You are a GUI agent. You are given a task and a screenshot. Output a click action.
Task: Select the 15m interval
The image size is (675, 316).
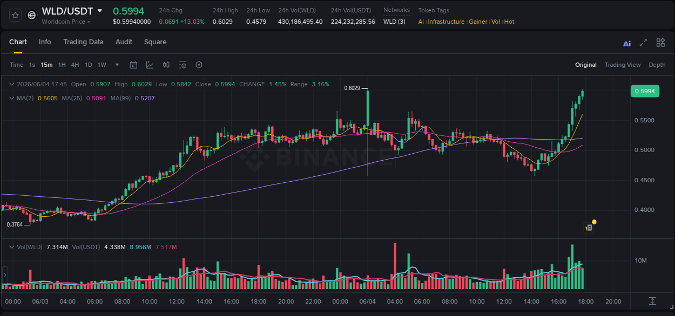46,65
